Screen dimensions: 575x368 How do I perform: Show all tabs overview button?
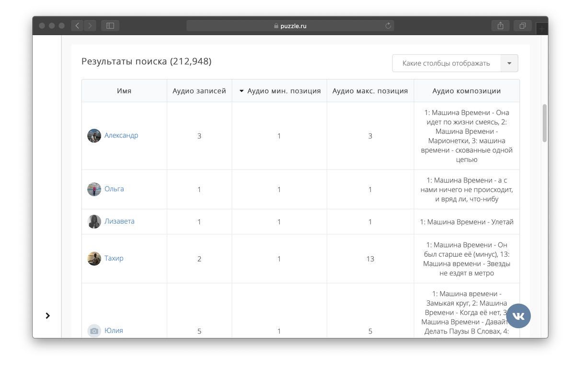523,26
